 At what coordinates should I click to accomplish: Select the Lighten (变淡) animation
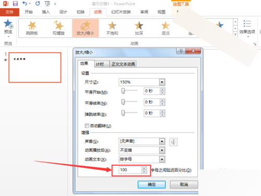pos(165,28)
